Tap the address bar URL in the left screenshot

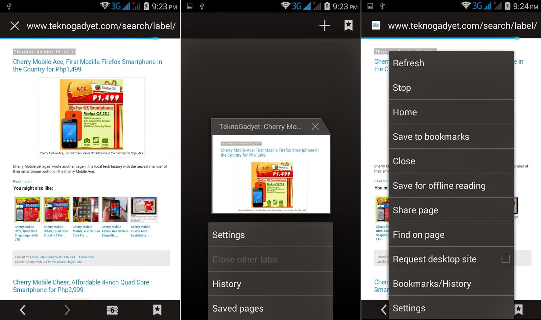[x=101, y=26]
